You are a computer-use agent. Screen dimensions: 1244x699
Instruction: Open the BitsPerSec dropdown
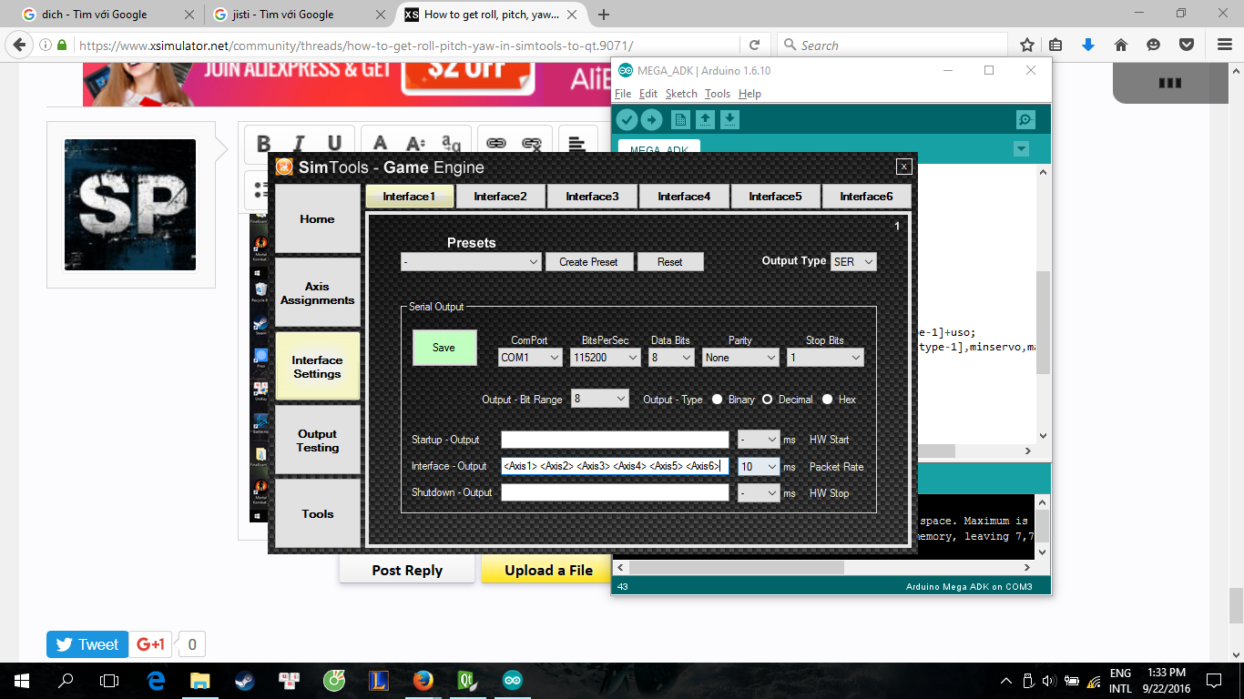[606, 358]
